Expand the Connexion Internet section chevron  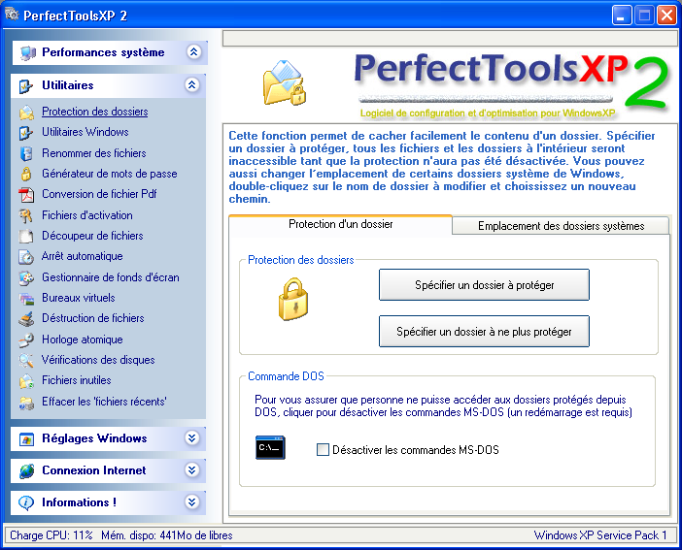click(191, 469)
